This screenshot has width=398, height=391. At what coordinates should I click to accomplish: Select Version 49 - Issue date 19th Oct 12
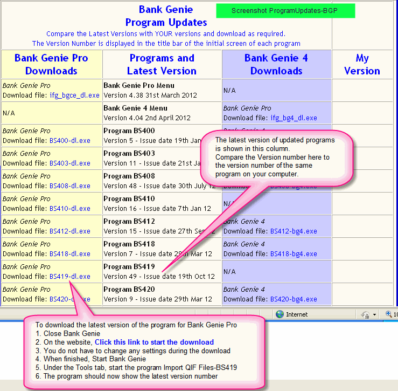tap(159, 276)
